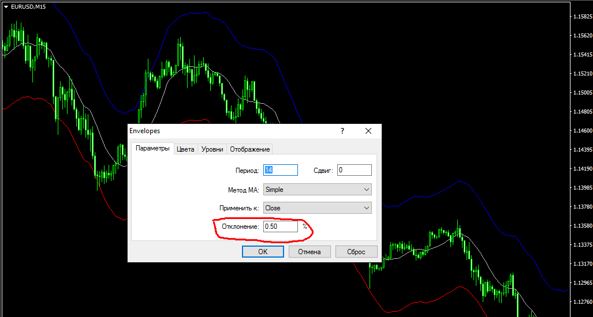
Task: Switch to the Уровни tab
Action: point(212,149)
